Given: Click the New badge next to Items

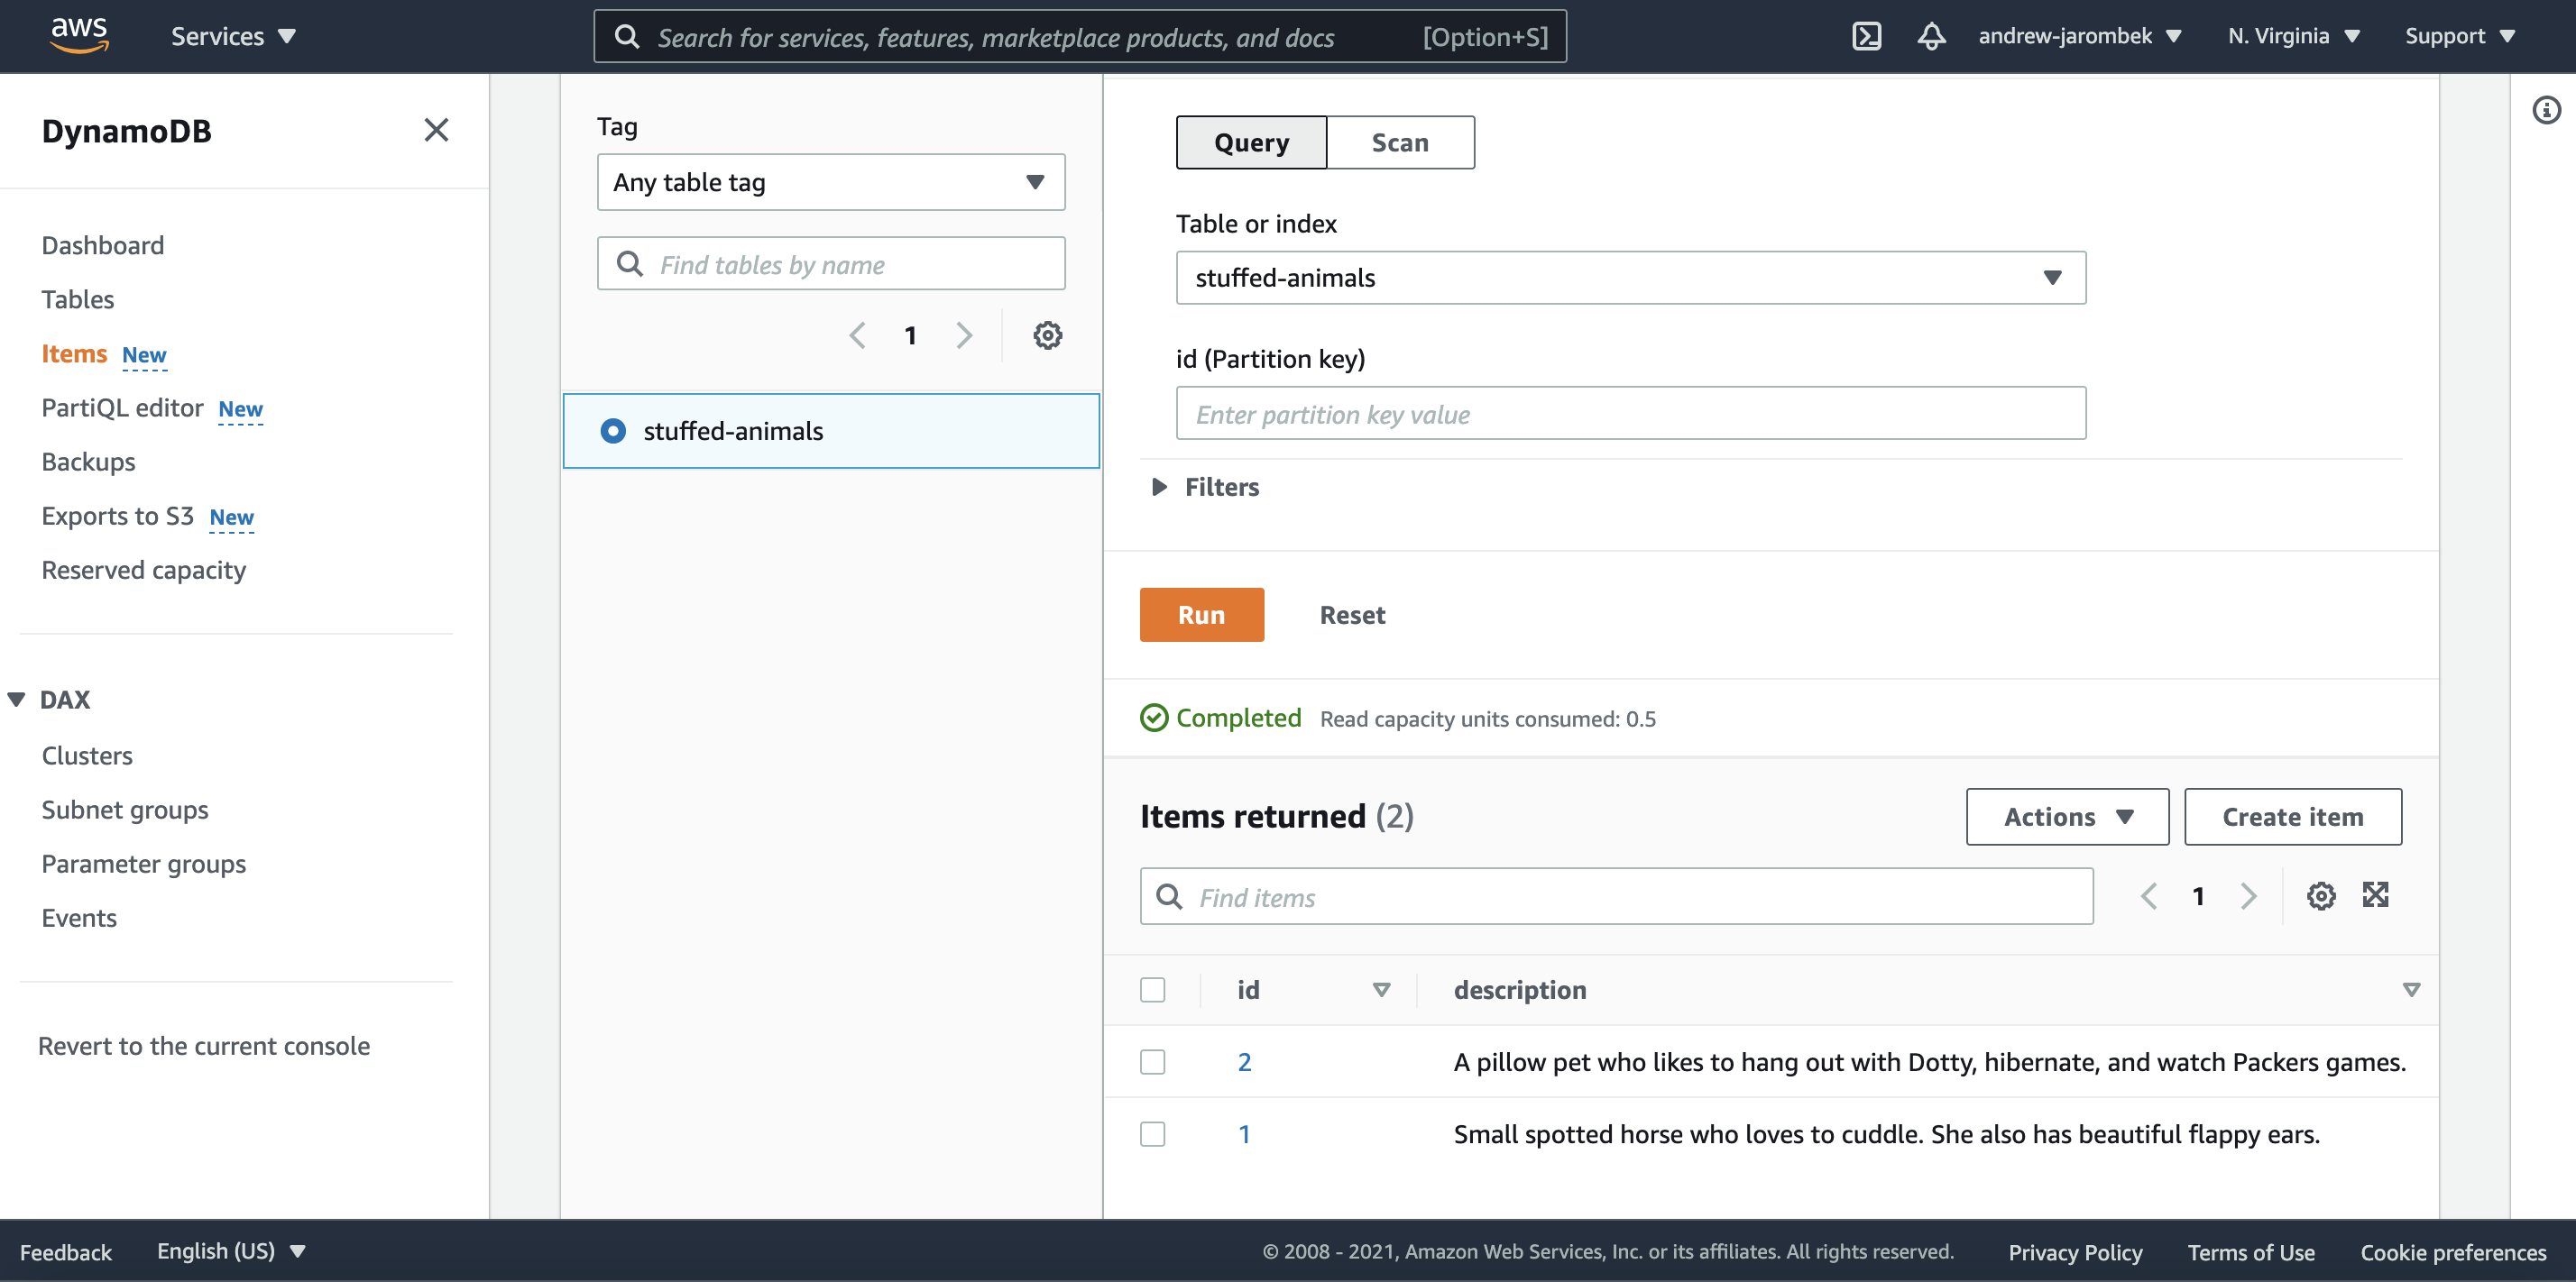Looking at the screenshot, I should 144,356.
